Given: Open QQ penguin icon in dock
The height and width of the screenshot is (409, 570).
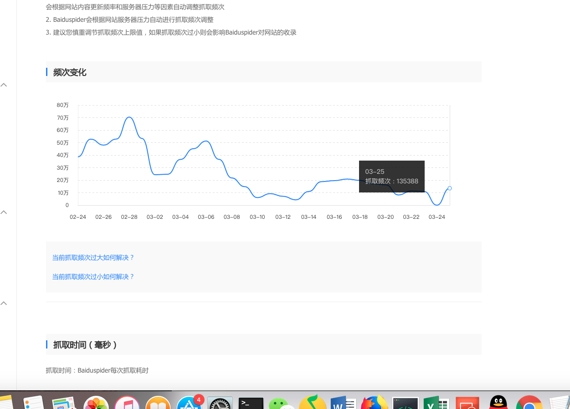Looking at the screenshot, I should click(498, 403).
